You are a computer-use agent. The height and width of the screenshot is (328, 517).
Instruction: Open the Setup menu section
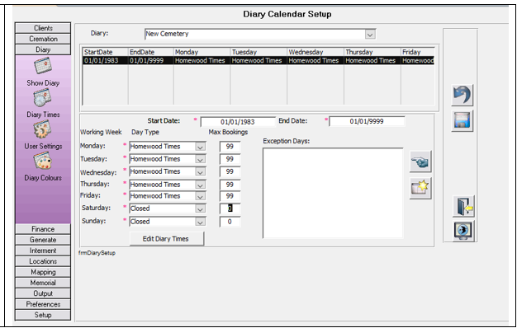point(43,315)
